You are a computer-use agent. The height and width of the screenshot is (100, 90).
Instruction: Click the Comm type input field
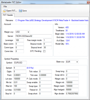point(19,47)
